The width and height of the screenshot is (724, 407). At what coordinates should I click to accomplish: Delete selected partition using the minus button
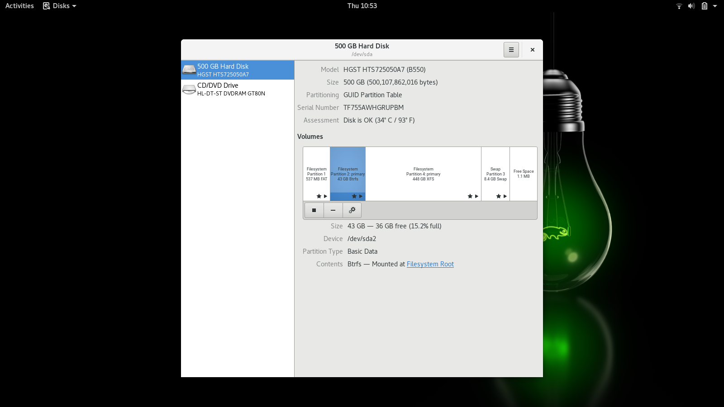click(x=333, y=210)
